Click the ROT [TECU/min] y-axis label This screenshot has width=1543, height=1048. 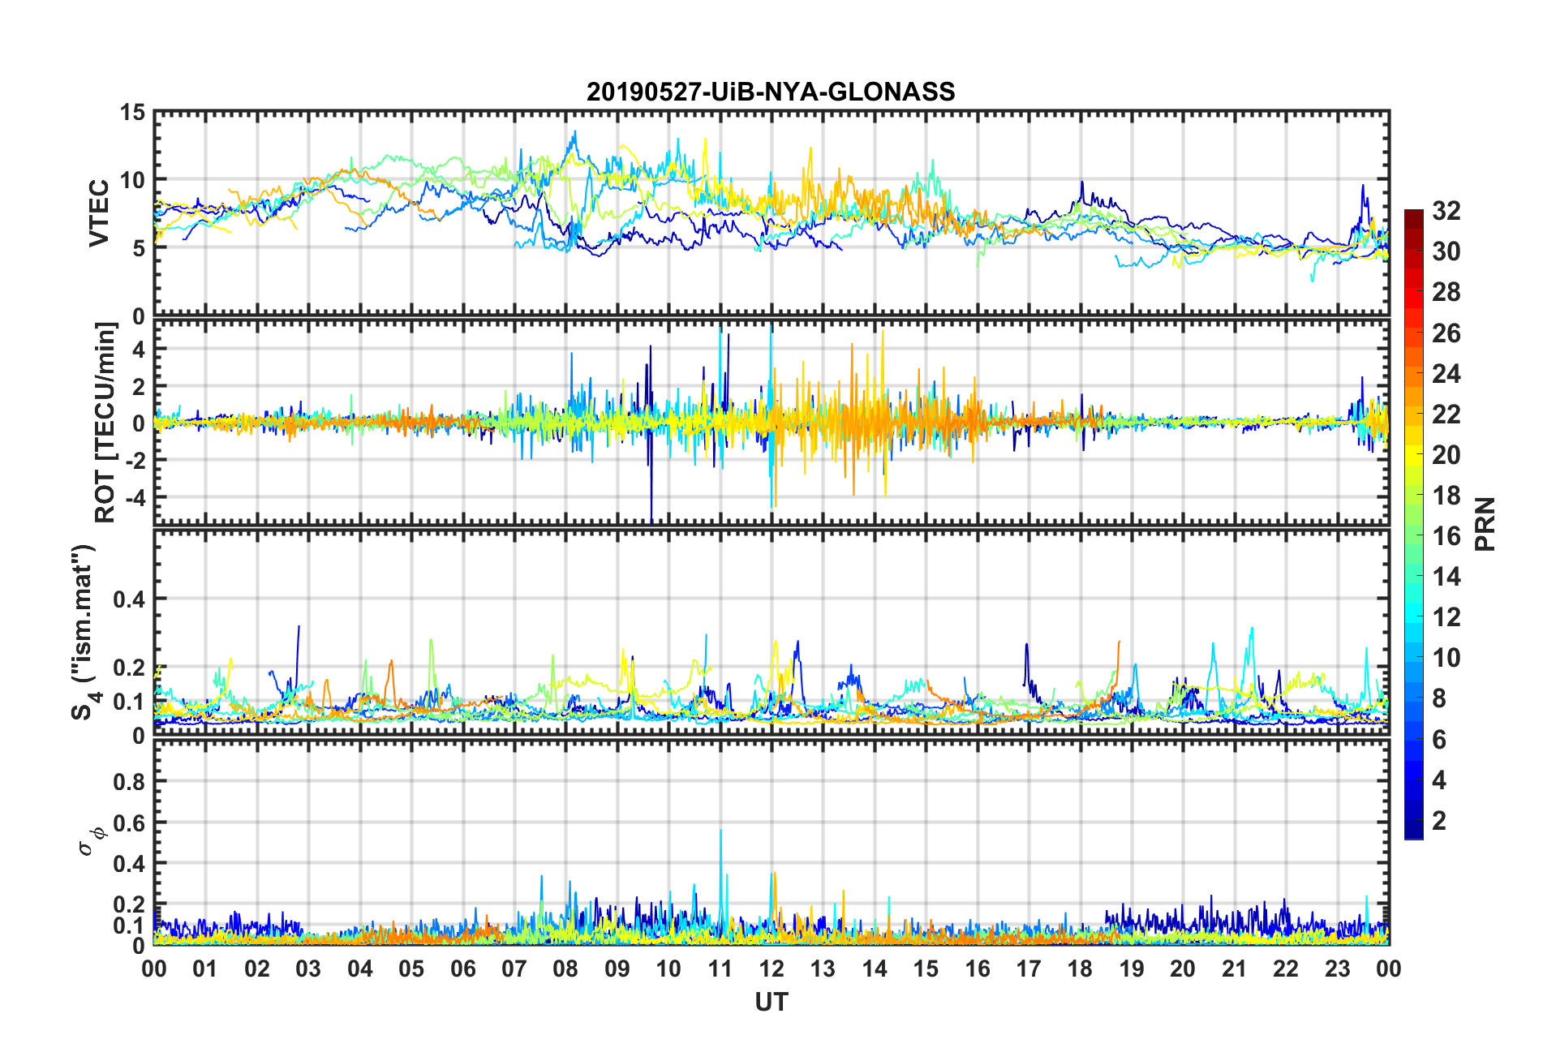[x=105, y=422]
